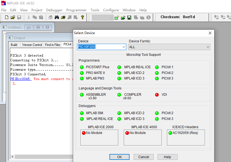Click the green PICSTART Plus indicator
Screen dimensions: 231x162
coord(82,67)
